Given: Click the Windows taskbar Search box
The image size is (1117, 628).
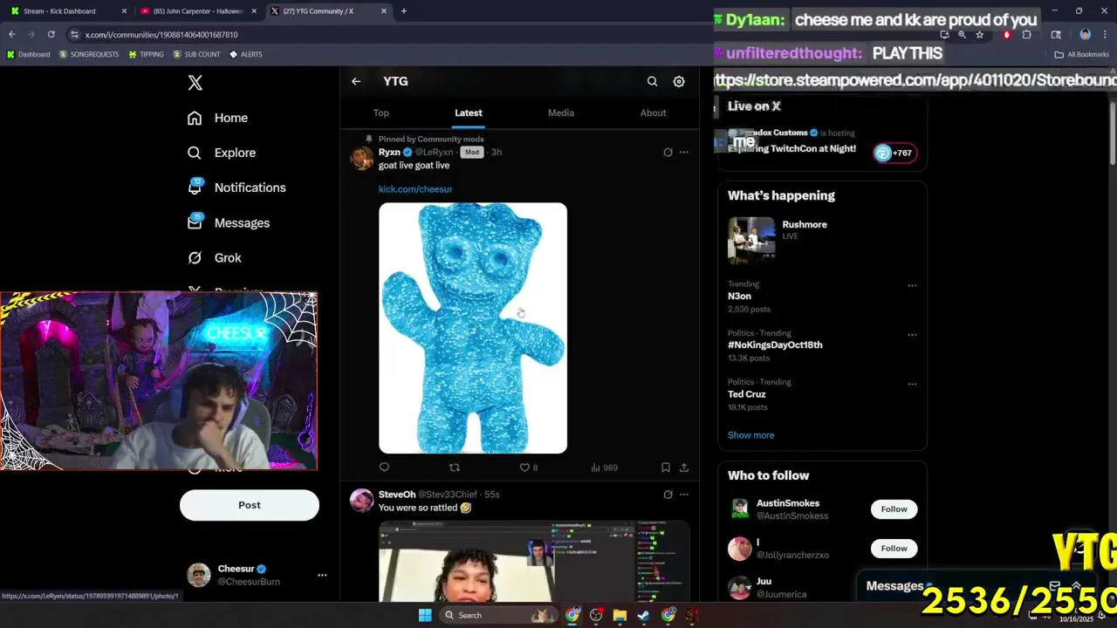Looking at the screenshot, I should (497, 615).
